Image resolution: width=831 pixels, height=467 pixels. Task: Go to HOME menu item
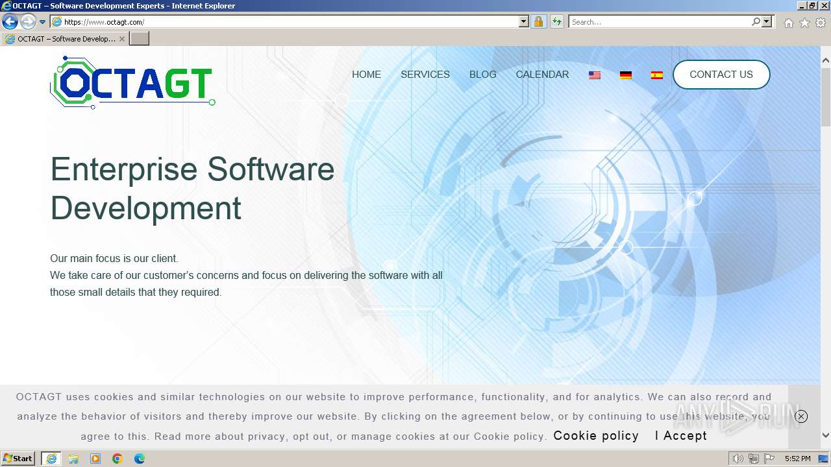pyautogui.click(x=366, y=75)
